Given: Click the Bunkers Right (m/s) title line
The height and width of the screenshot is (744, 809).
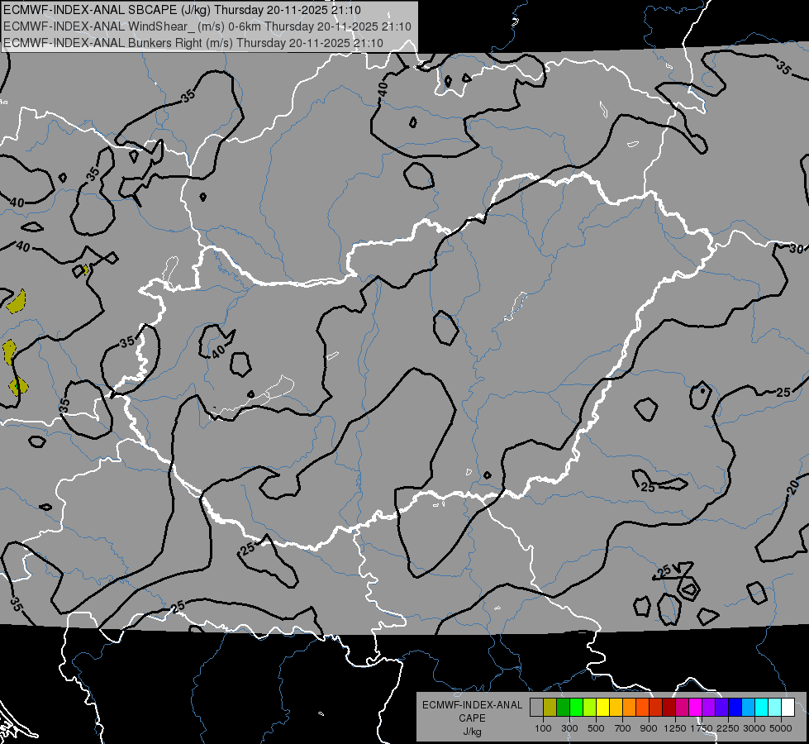Looking at the screenshot, I should 193,43.
